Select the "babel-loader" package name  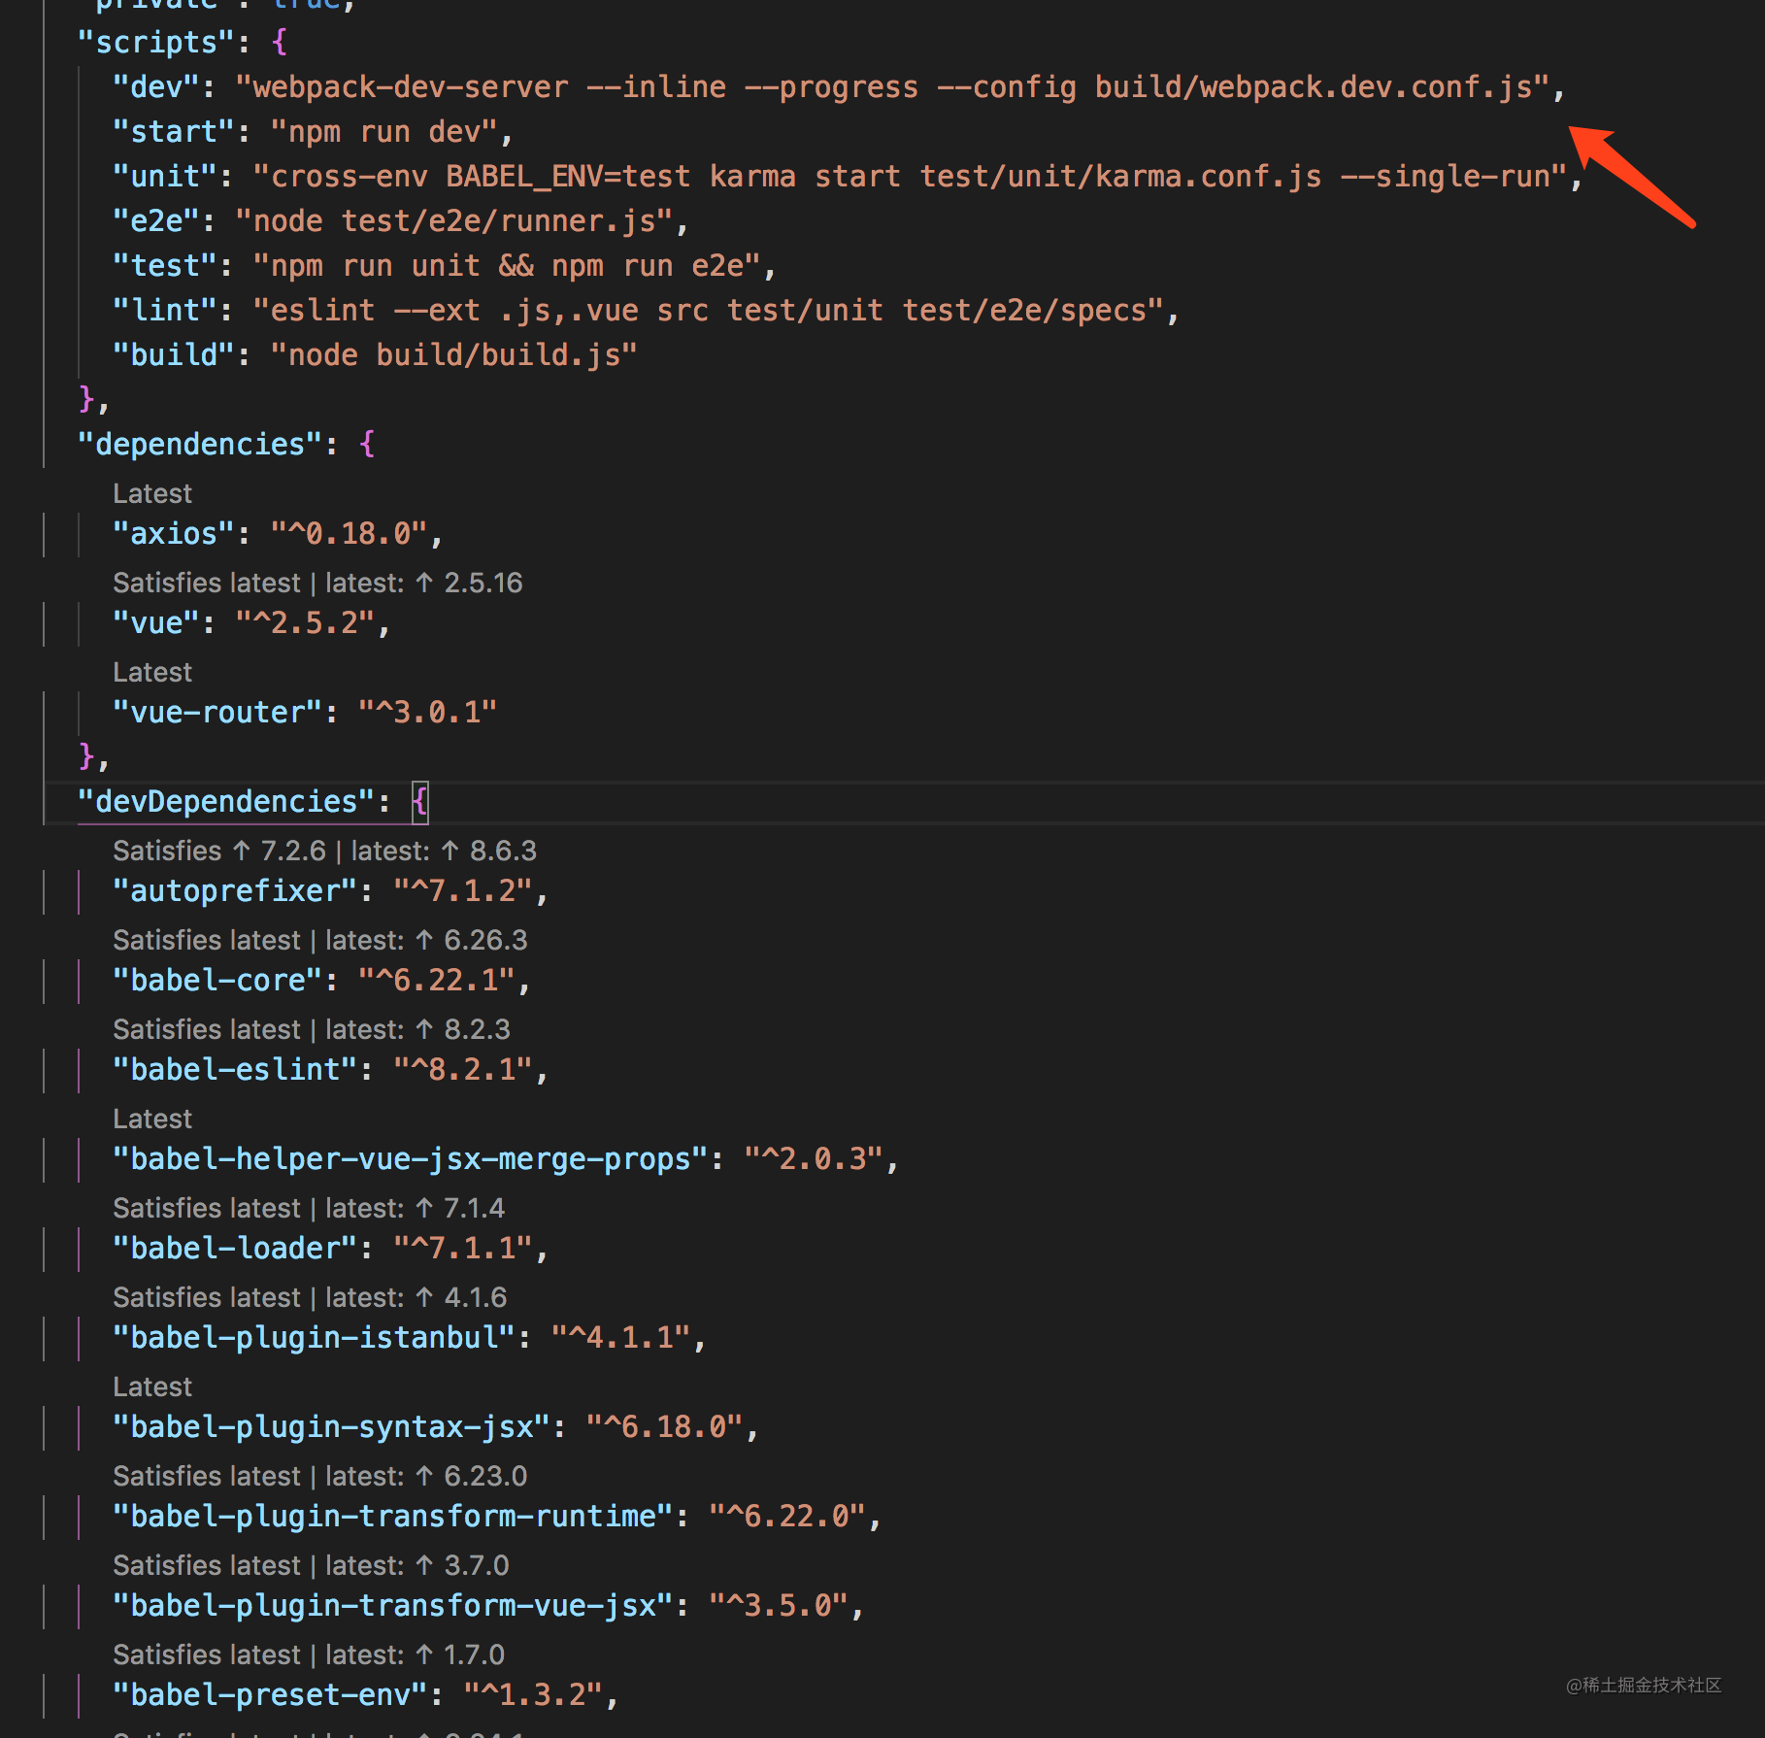235,1249
